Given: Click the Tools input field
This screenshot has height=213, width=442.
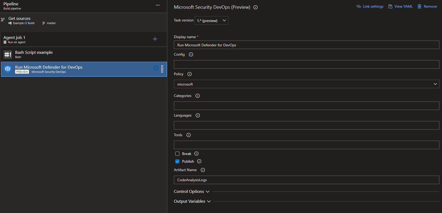Looking at the screenshot, I should pos(306,145).
